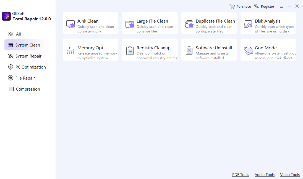The width and height of the screenshot is (303, 179).
Task: Click the Compression archive icon
Action: [11, 89]
